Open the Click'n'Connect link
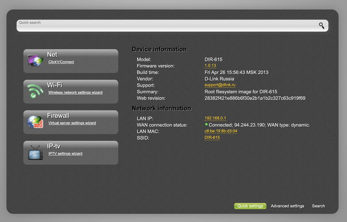This screenshot has width=347, height=222. point(61,62)
